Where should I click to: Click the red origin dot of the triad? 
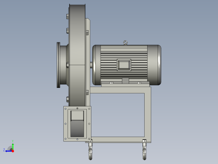pos(13,151)
